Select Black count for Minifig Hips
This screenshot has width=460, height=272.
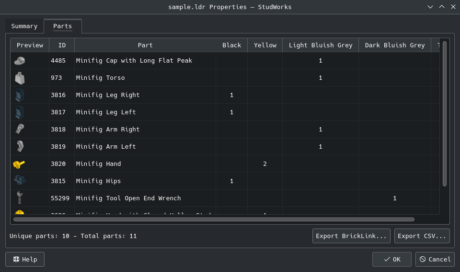(x=231, y=181)
